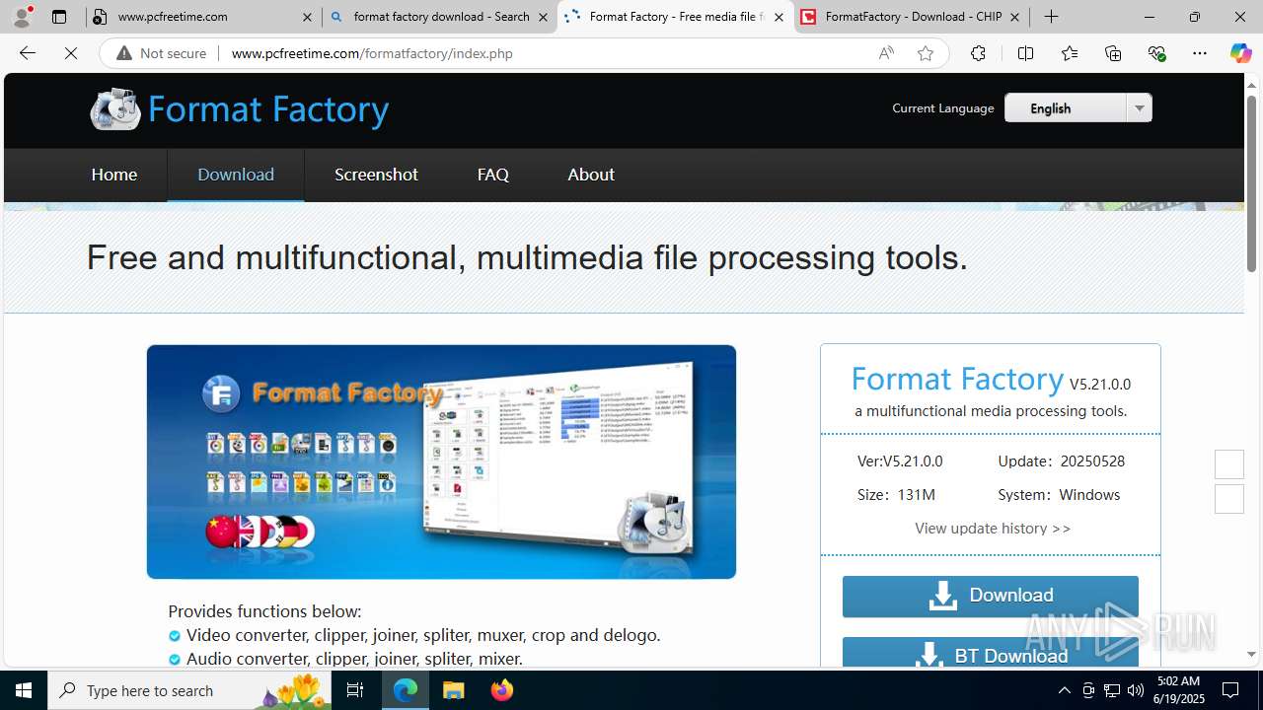This screenshot has width=1263, height=710.
Task: Go to Home menu item
Action: pos(114,175)
